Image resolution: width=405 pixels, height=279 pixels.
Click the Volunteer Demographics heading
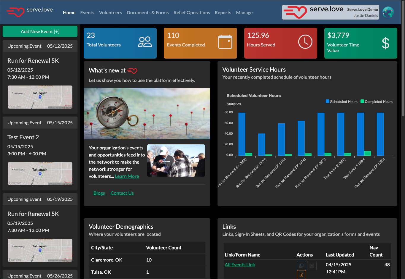coord(121,227)
